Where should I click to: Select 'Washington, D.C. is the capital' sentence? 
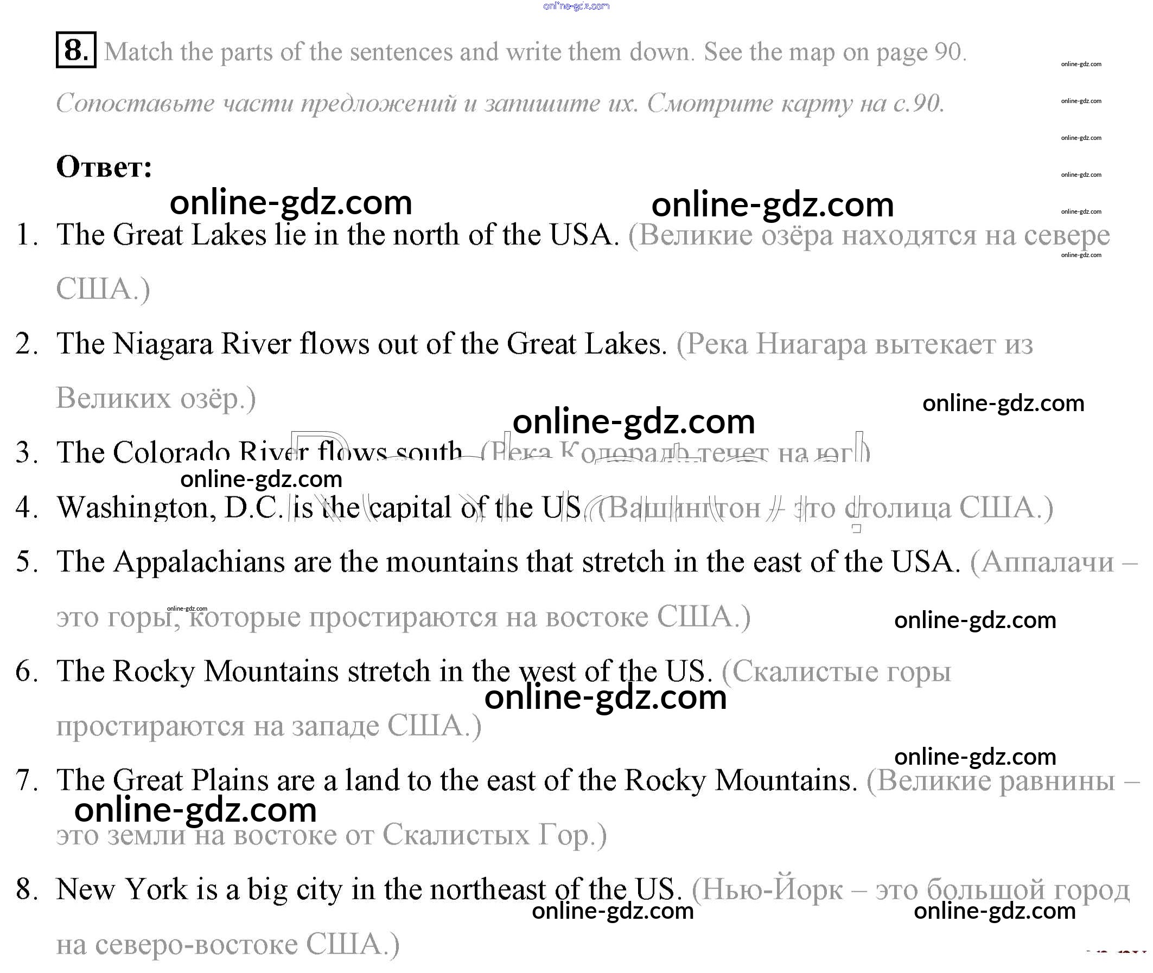pos(319,508)
